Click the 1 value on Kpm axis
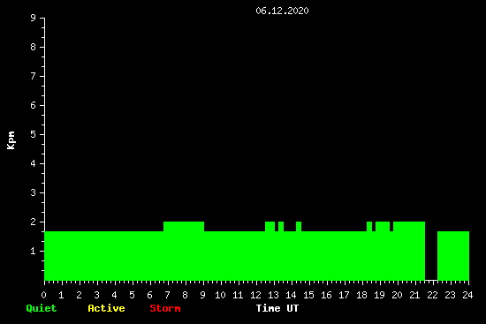The width and height of the screenshot is (486, 324). (34, 251)
